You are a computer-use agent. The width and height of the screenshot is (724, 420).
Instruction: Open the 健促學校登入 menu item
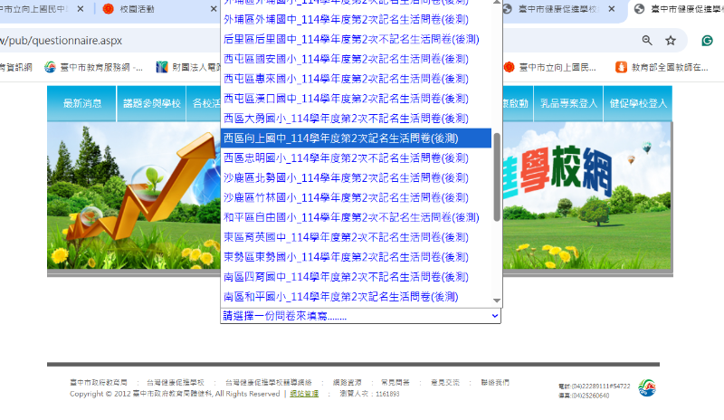coord(638,104)
